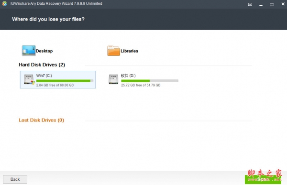The height and width of the screenshot is (185, 287).
Task: Choose the Desktop location label
Action: pyautogui.click(x=44, y=51)
